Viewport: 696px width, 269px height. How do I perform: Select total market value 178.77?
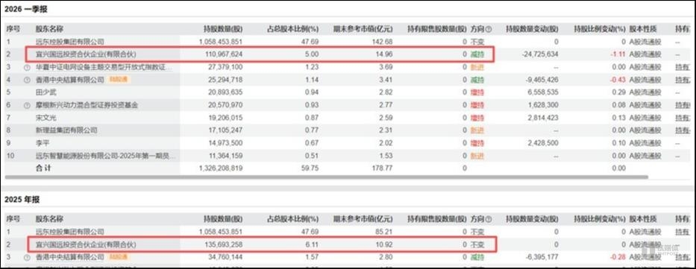point(383,168)
